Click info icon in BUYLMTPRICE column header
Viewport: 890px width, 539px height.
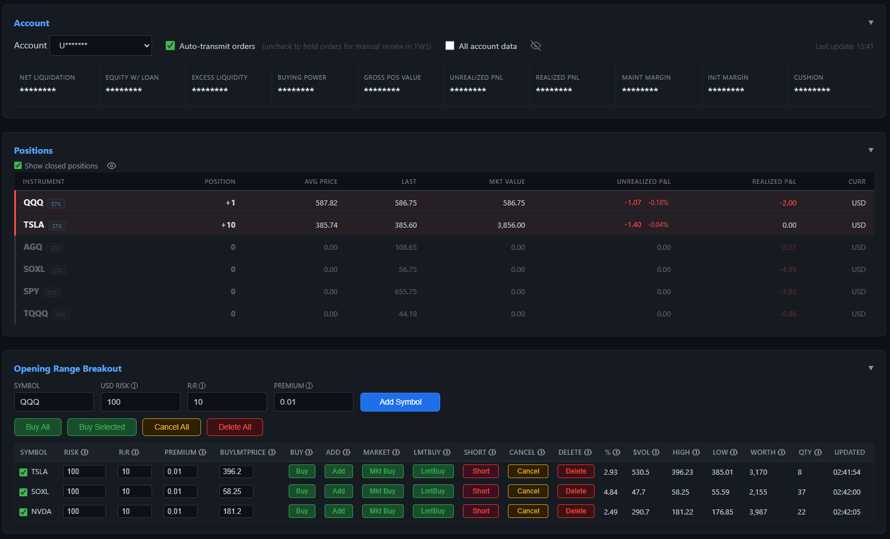click(x=272, y=452)
